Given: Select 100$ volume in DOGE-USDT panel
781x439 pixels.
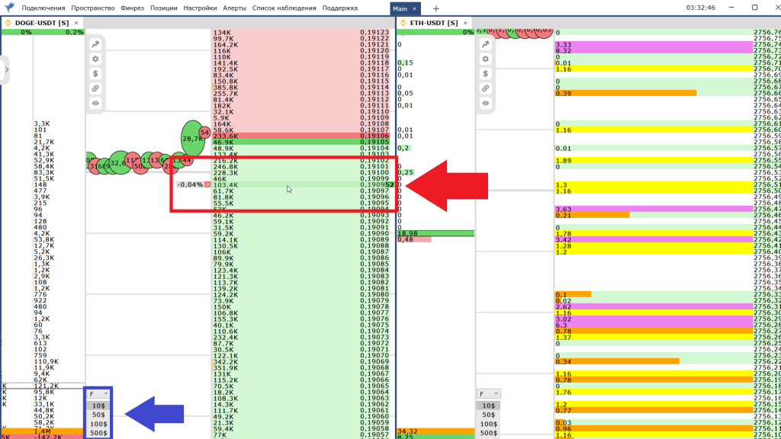Looking at the screenshot, I should click(98, 424).
